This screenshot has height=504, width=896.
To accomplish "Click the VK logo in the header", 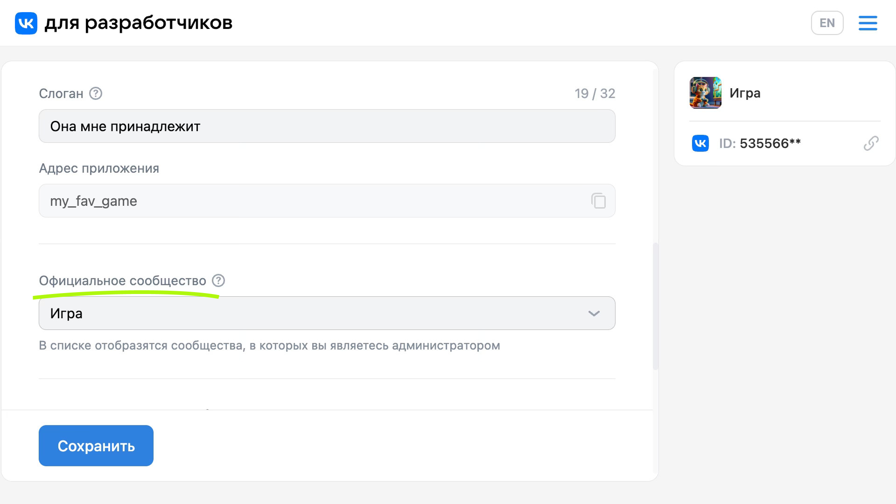I will 26,23.
